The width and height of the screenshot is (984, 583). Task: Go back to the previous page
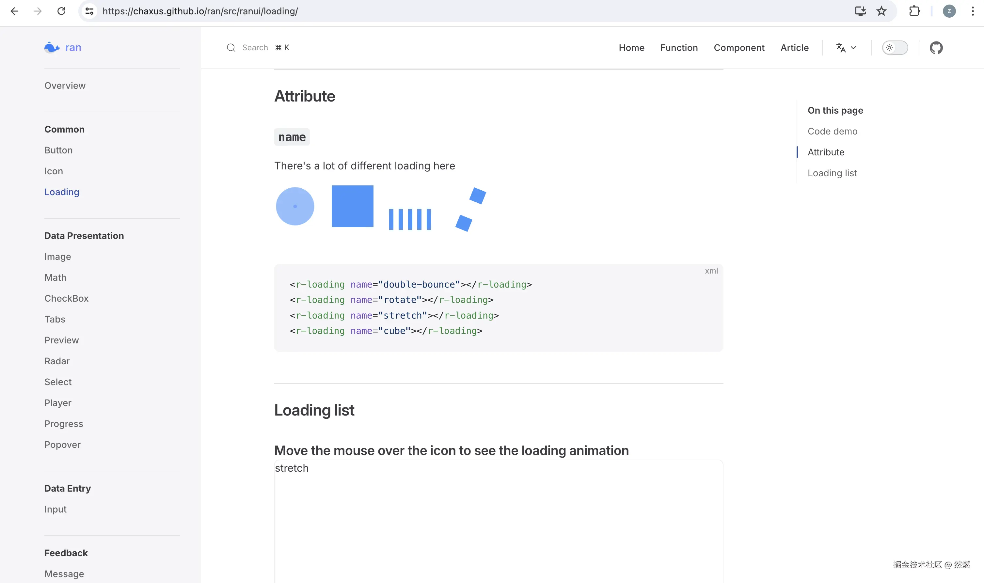tap(15, 11)
